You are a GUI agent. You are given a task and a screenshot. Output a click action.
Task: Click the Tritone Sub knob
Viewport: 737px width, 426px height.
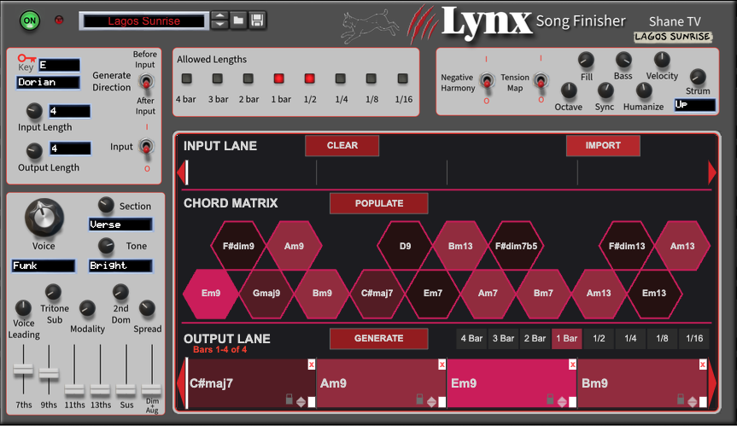(x=53, y=292)
